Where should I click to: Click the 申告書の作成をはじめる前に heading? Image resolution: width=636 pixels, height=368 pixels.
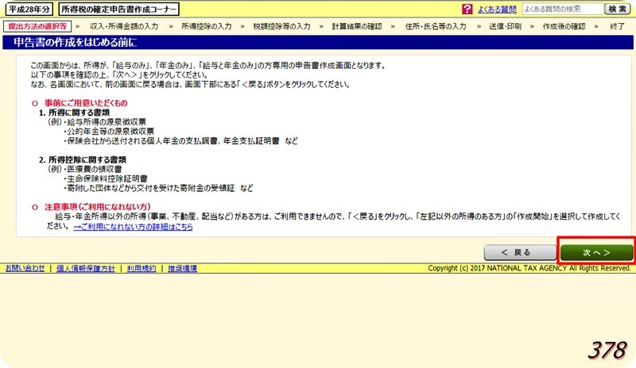coord(76,43)
